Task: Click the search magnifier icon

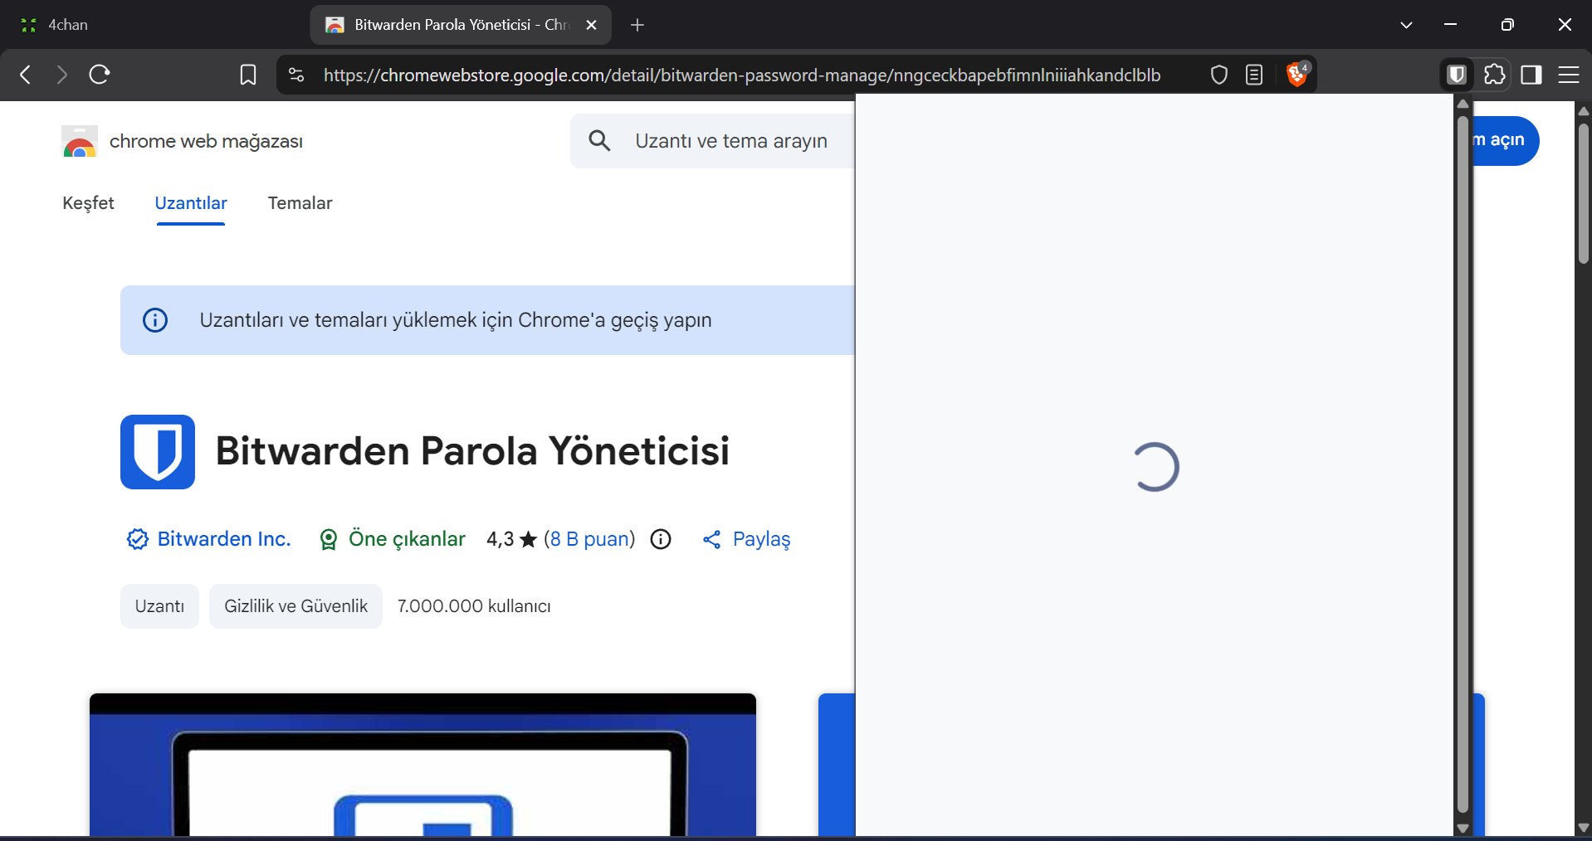Action: click(x=599, y=141)
